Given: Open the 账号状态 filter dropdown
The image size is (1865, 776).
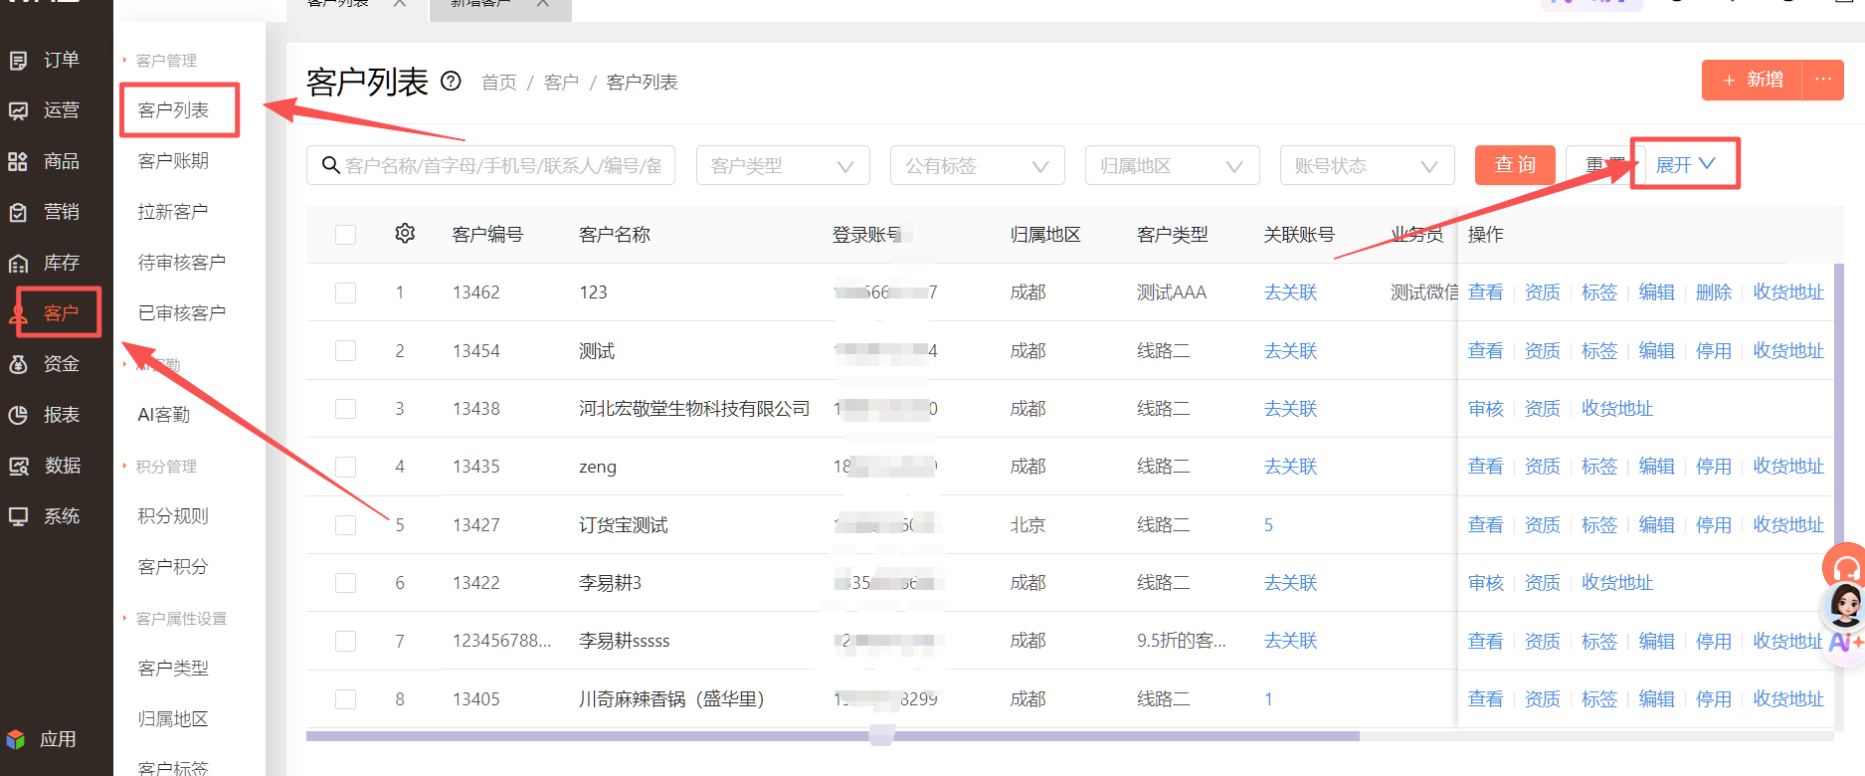Looking at the screenshot, I should [x=1368, y=165].
